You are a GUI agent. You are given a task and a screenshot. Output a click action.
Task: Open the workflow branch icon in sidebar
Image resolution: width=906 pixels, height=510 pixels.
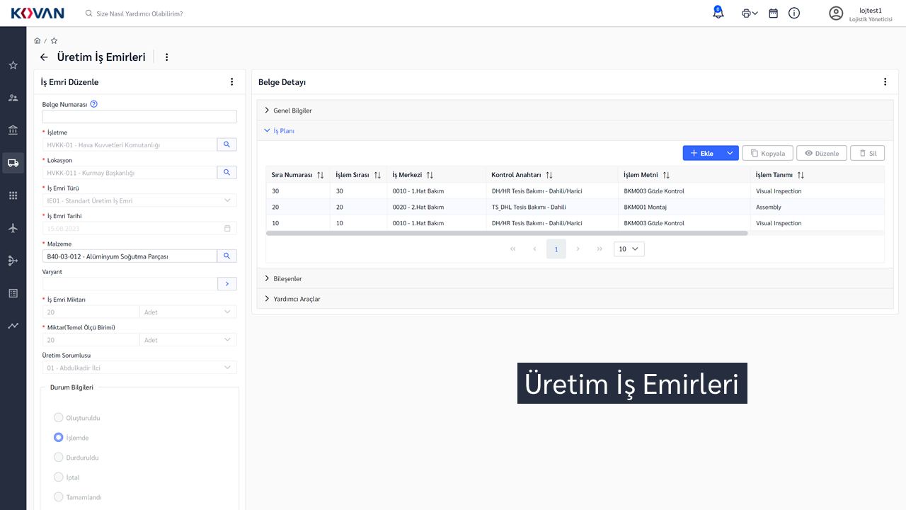pos(13,261)
